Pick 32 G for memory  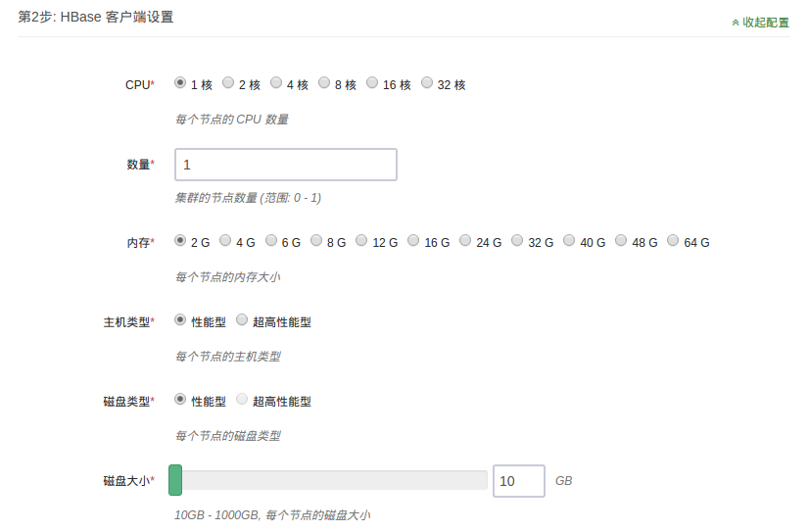(x=517, y=240)
